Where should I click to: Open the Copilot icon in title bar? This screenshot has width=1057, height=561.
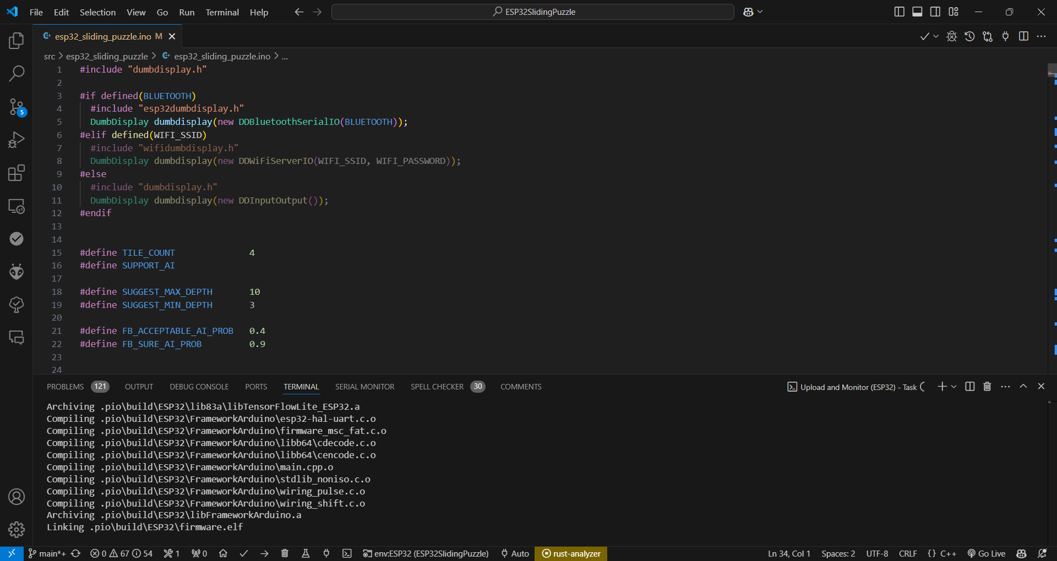(748, 12)
